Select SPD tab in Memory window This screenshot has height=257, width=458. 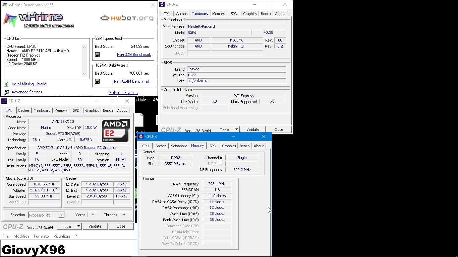(213, 146)
